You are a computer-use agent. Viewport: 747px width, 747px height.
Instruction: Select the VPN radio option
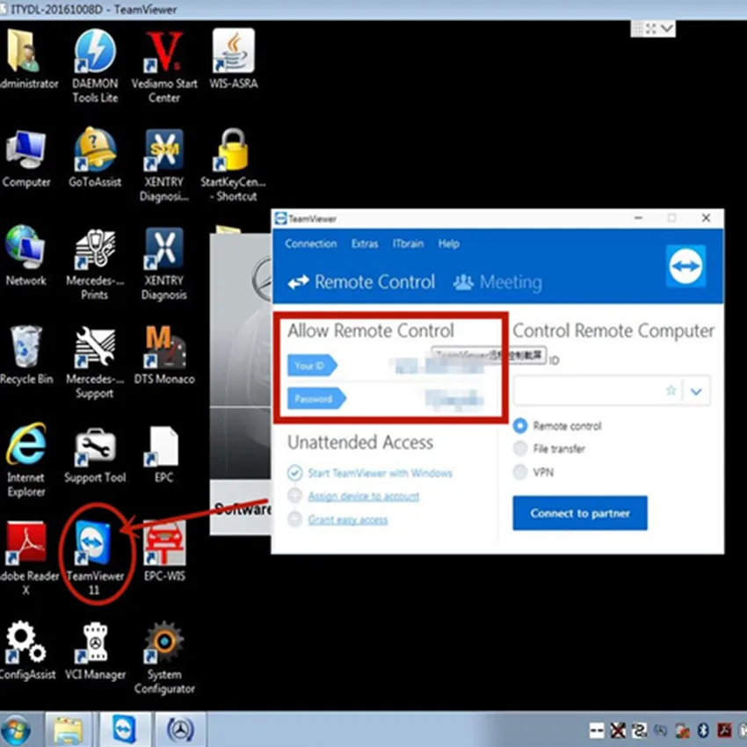tap(520, 472)
